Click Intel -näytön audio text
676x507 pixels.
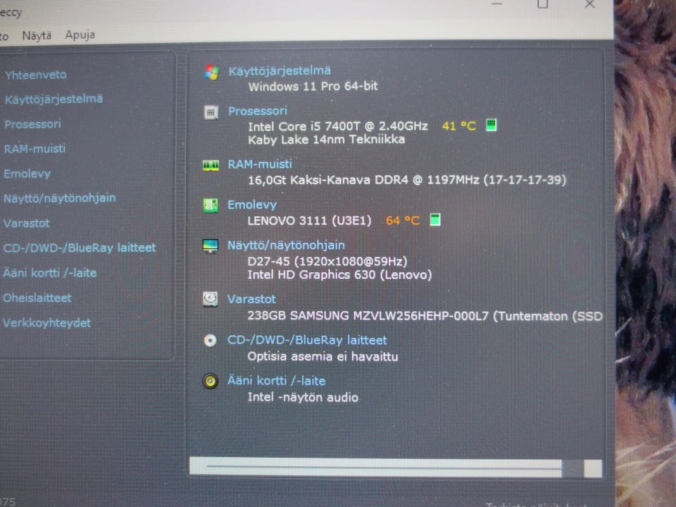click(x=303, y=397)
